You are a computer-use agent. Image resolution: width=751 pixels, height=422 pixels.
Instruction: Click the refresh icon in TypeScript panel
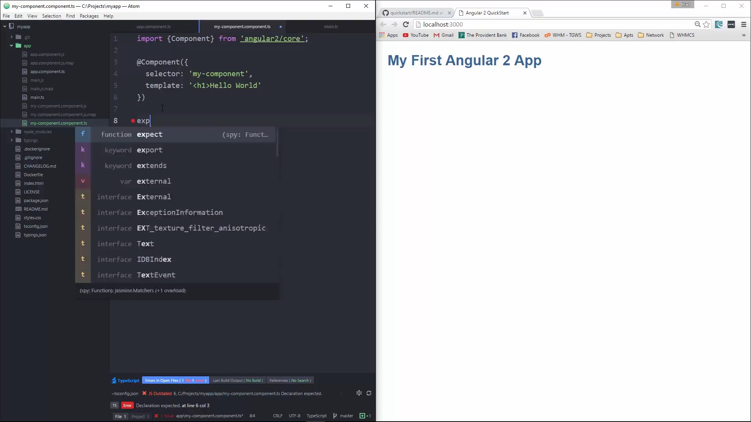pos(369,393)
